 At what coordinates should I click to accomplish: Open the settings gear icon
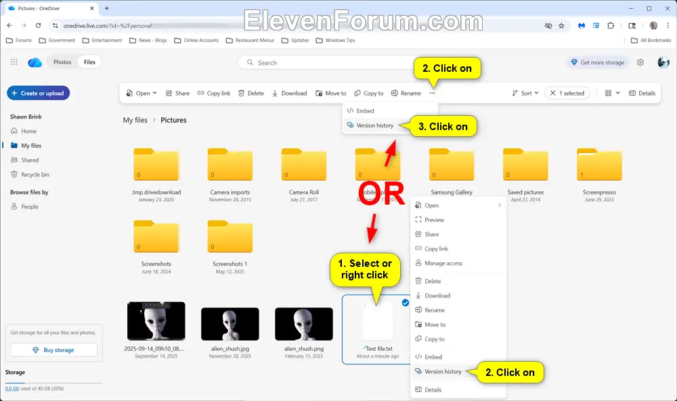[640, 62]
